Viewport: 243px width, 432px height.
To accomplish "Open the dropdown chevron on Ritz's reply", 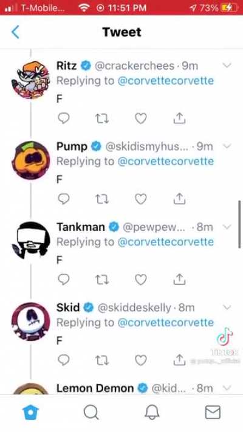I will [x=227, y=66].
